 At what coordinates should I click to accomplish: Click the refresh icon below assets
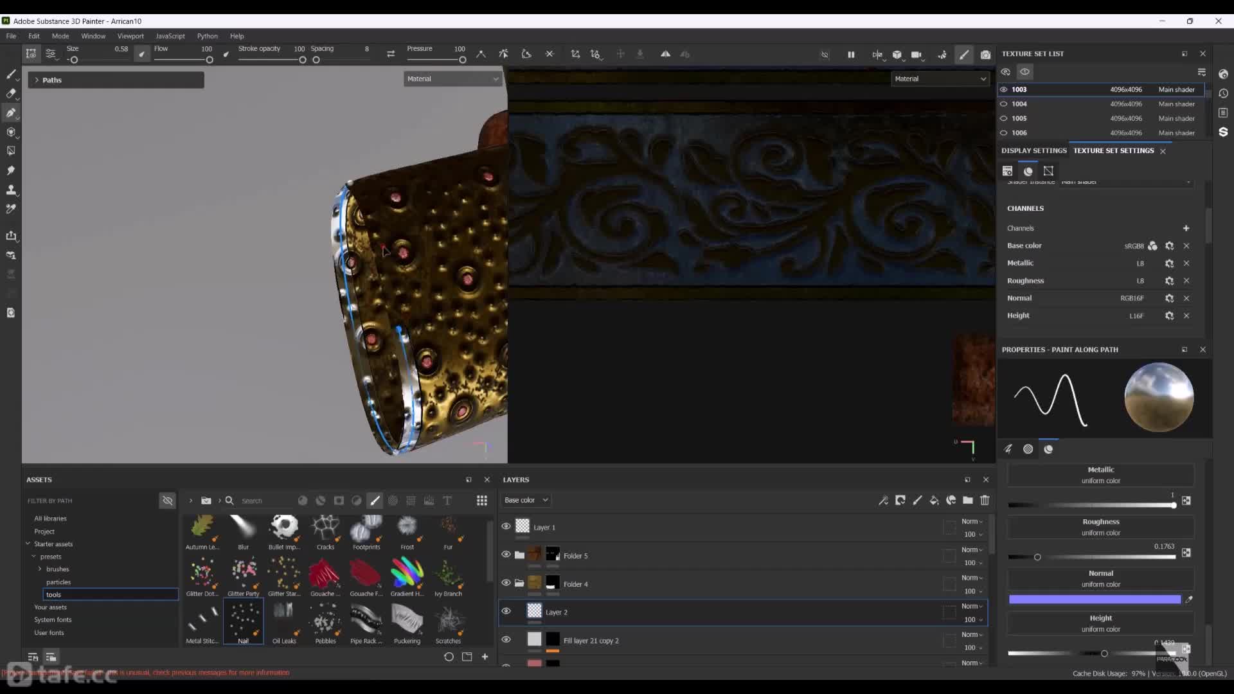[x=449, y=657]
